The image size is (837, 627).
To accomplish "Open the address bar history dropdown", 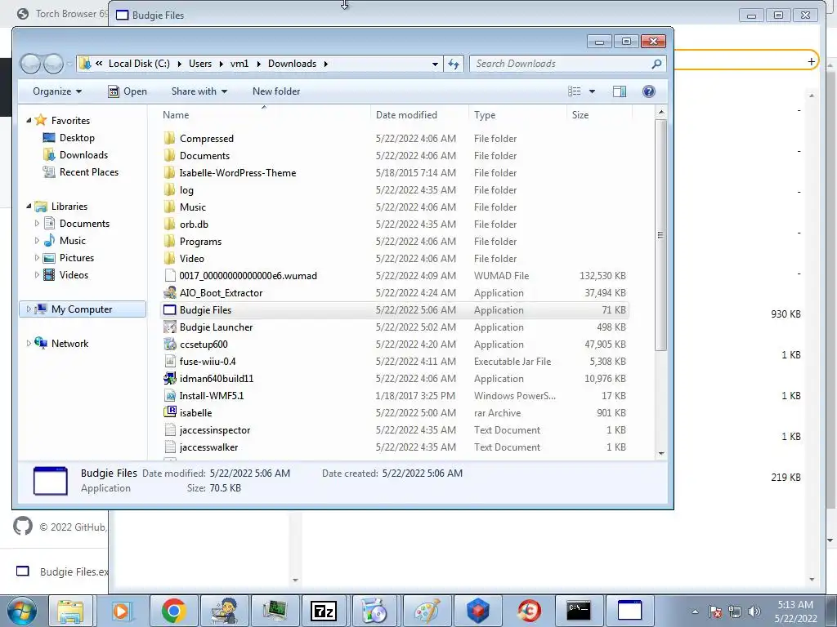I will 435,64.
